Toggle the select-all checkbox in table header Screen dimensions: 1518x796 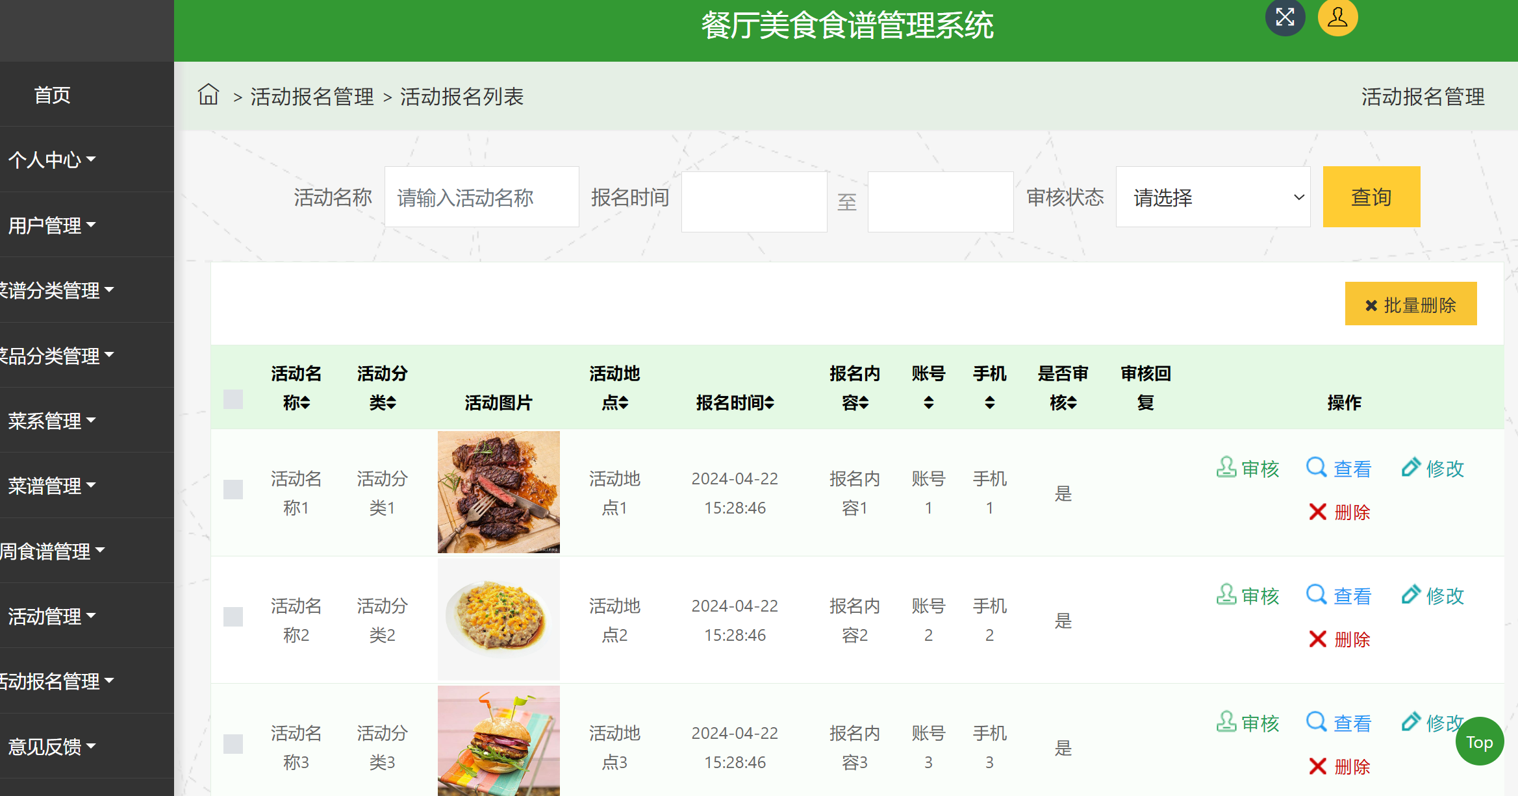click(233, 399)
